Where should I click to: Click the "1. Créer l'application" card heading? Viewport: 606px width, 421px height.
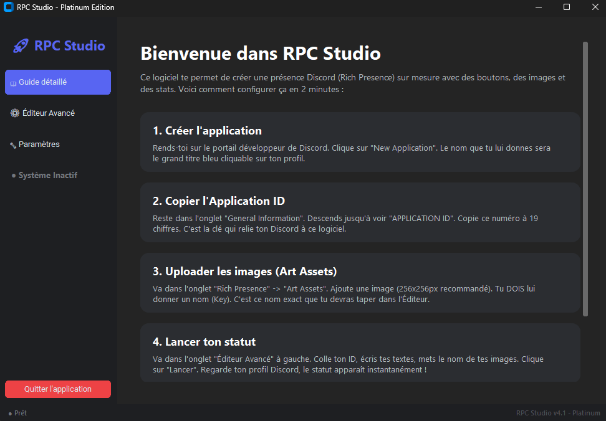(207, 131)
